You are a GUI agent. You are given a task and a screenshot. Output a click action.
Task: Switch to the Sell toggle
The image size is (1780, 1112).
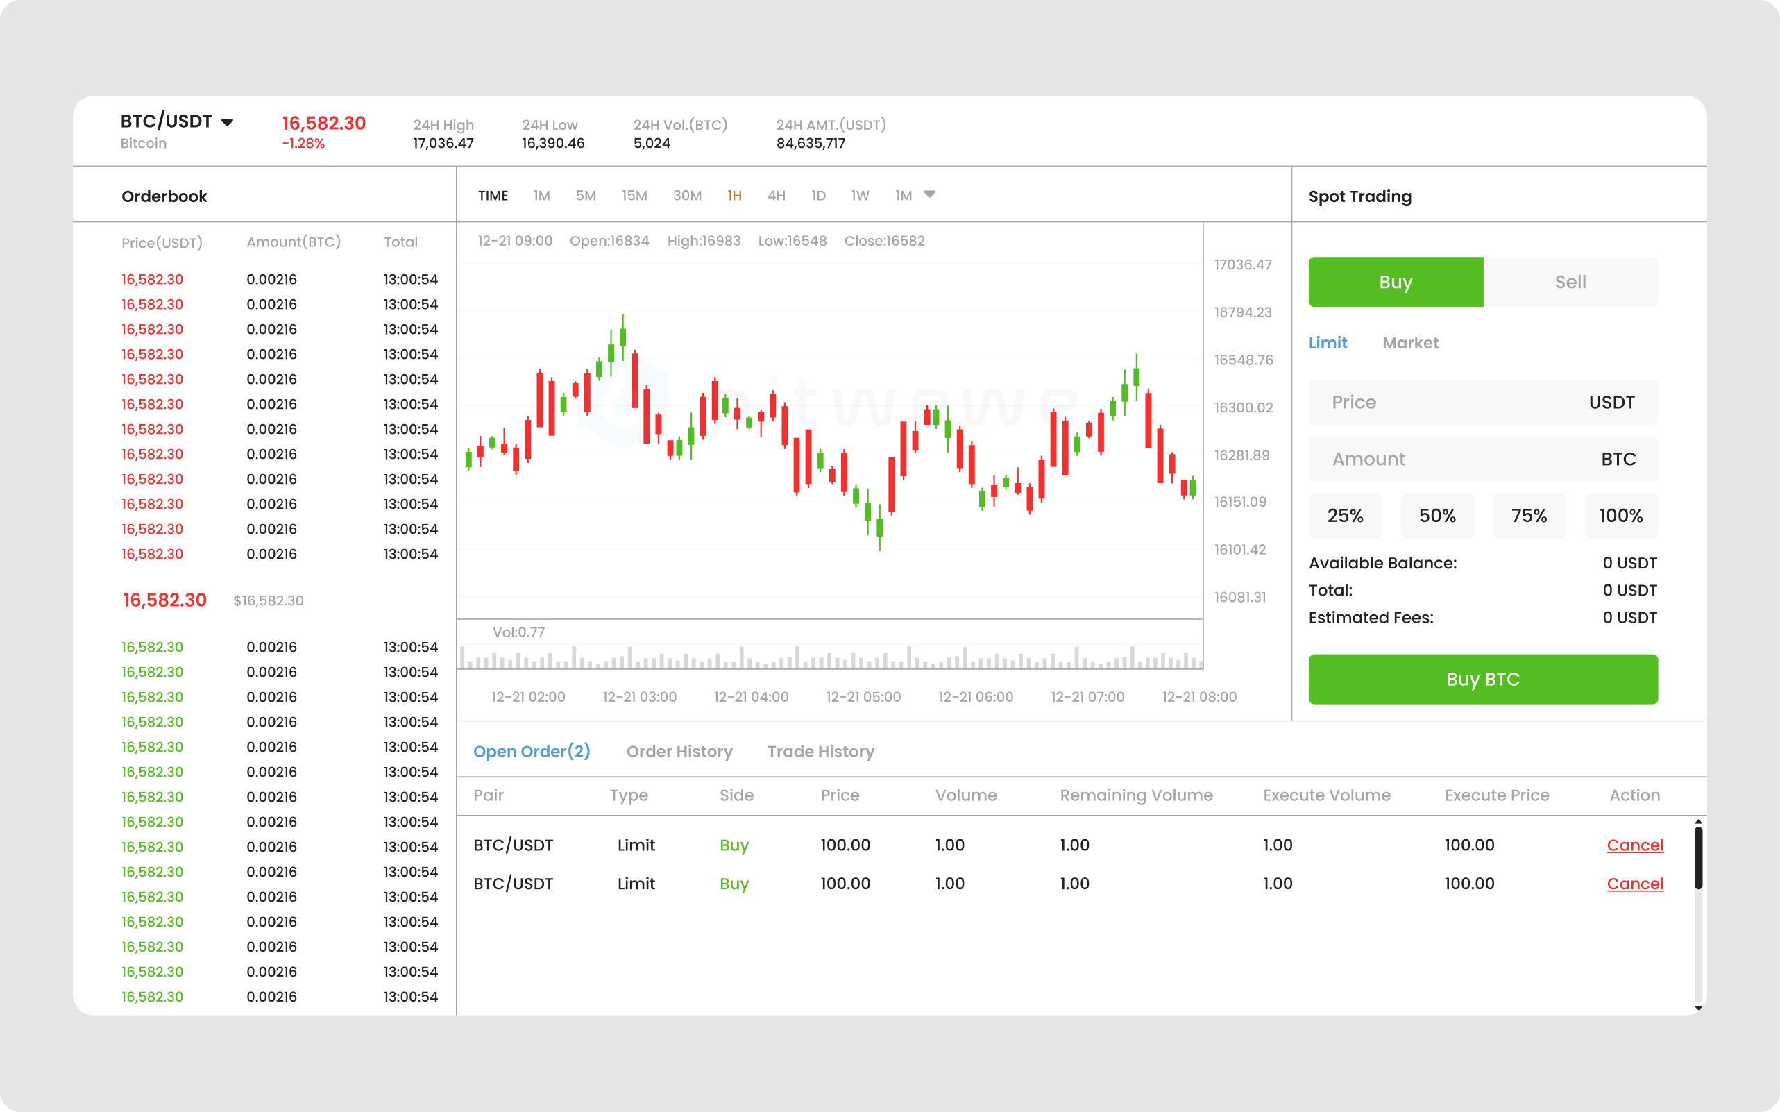click(1570, 282)
